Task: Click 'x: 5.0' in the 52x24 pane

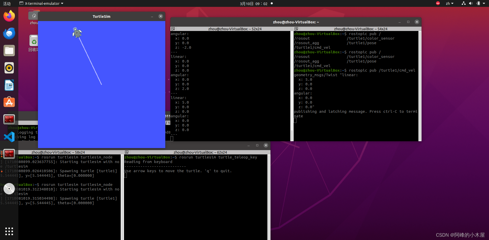Action: tap(182, 102)
